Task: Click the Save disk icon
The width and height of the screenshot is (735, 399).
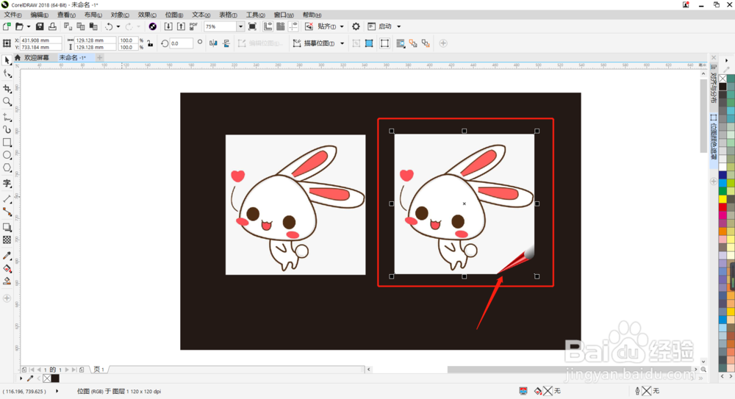Action: [x=40, y=26]
